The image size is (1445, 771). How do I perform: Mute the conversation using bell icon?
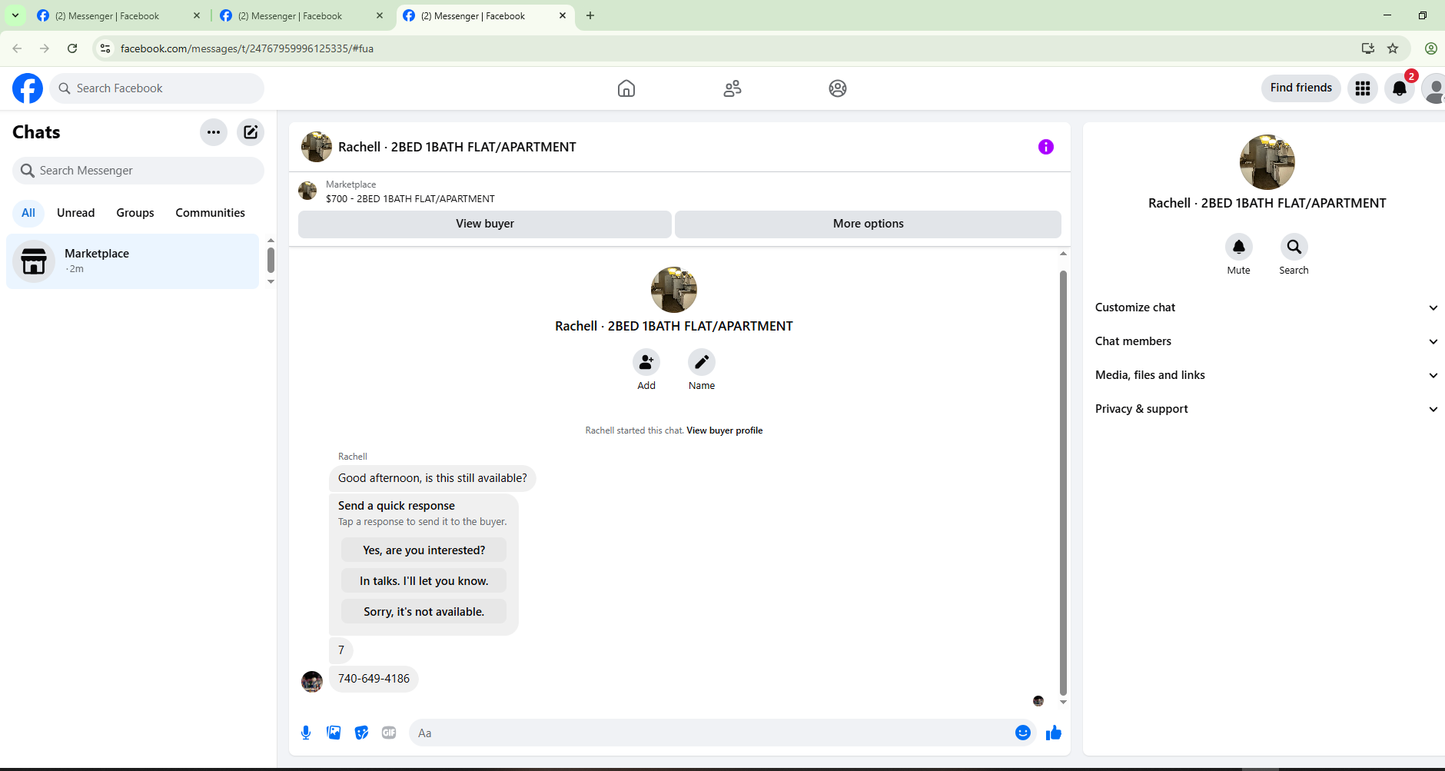pyautogui.click(x=1239, y=247)
